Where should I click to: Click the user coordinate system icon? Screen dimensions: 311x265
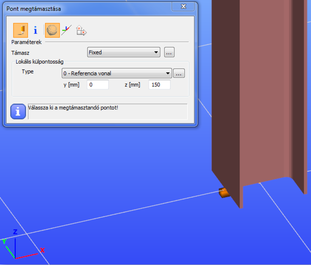coord(81,31)
